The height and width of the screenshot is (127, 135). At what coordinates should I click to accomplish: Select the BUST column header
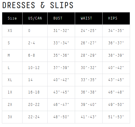click(61, 18)
